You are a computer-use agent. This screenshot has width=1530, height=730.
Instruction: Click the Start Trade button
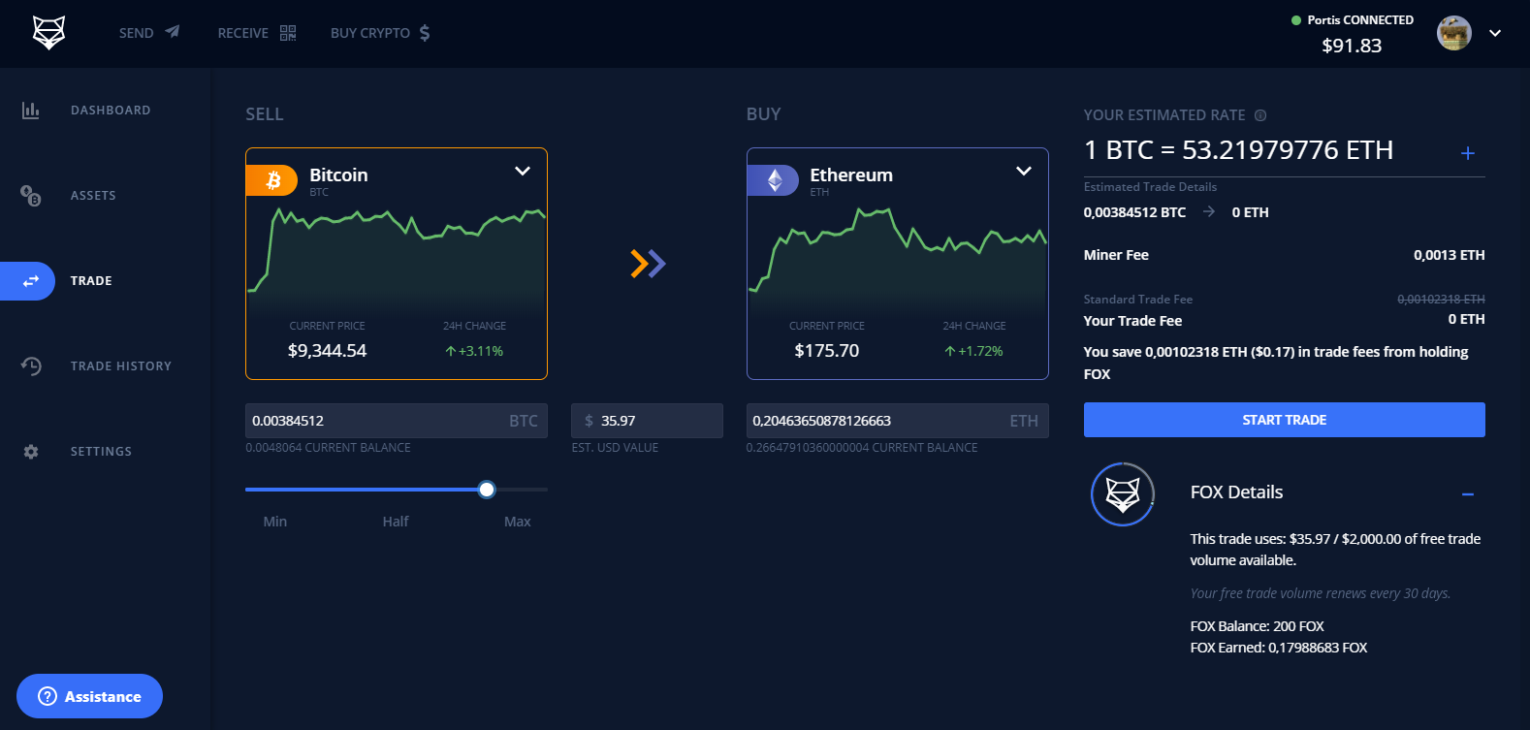[x=1284, y=420]
